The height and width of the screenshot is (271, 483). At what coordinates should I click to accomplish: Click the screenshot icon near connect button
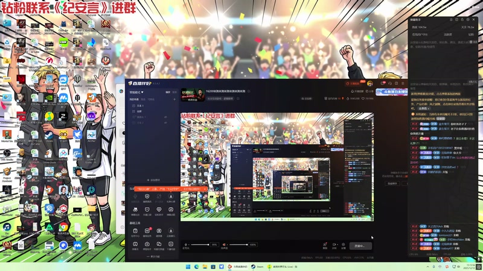pyautogui.click(x=325, y=245)
